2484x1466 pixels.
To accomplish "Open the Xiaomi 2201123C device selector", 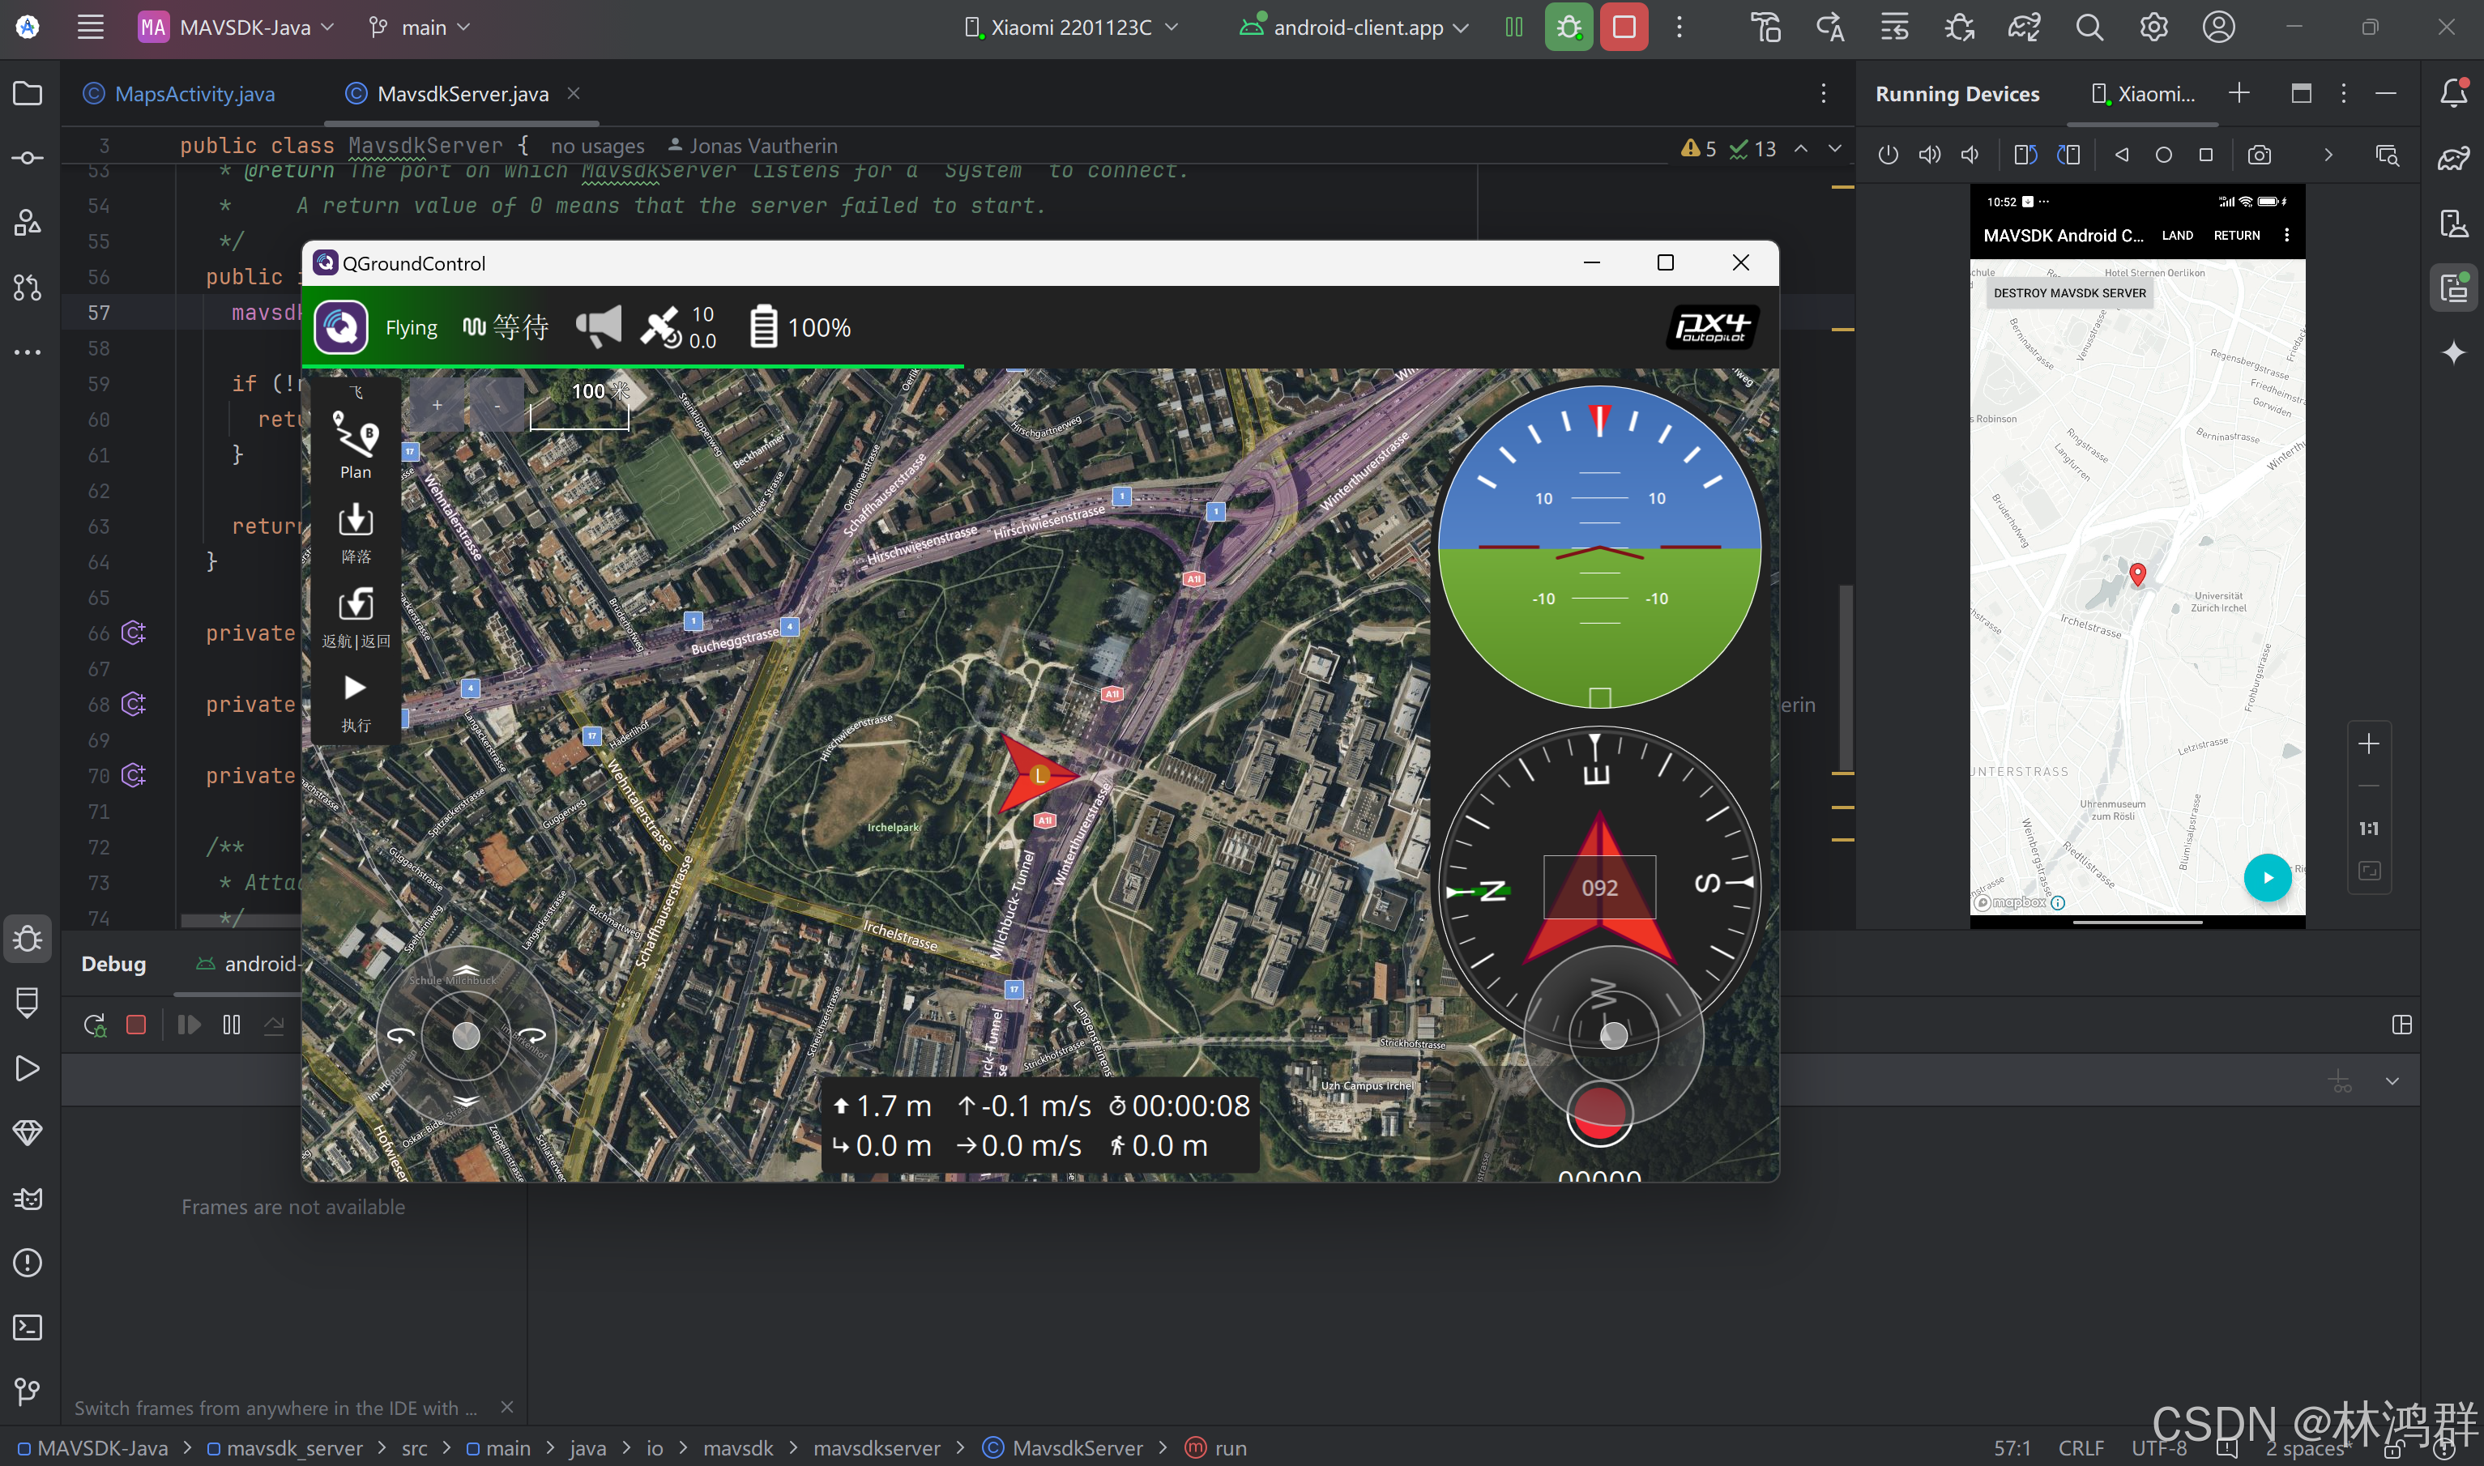I will coord(1071,27).
